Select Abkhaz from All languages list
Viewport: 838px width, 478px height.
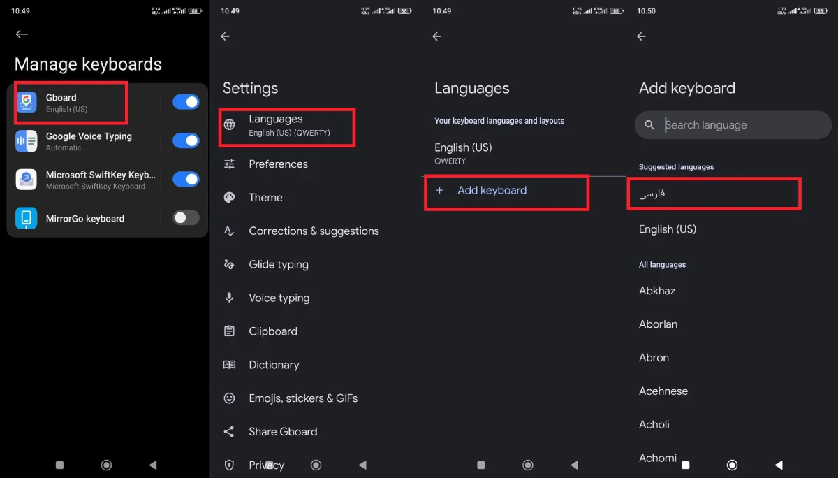click(x=657, y=291)
